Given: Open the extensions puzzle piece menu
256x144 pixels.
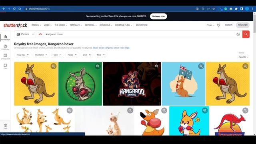Looking at the screenshot, I should click(236, 9).
